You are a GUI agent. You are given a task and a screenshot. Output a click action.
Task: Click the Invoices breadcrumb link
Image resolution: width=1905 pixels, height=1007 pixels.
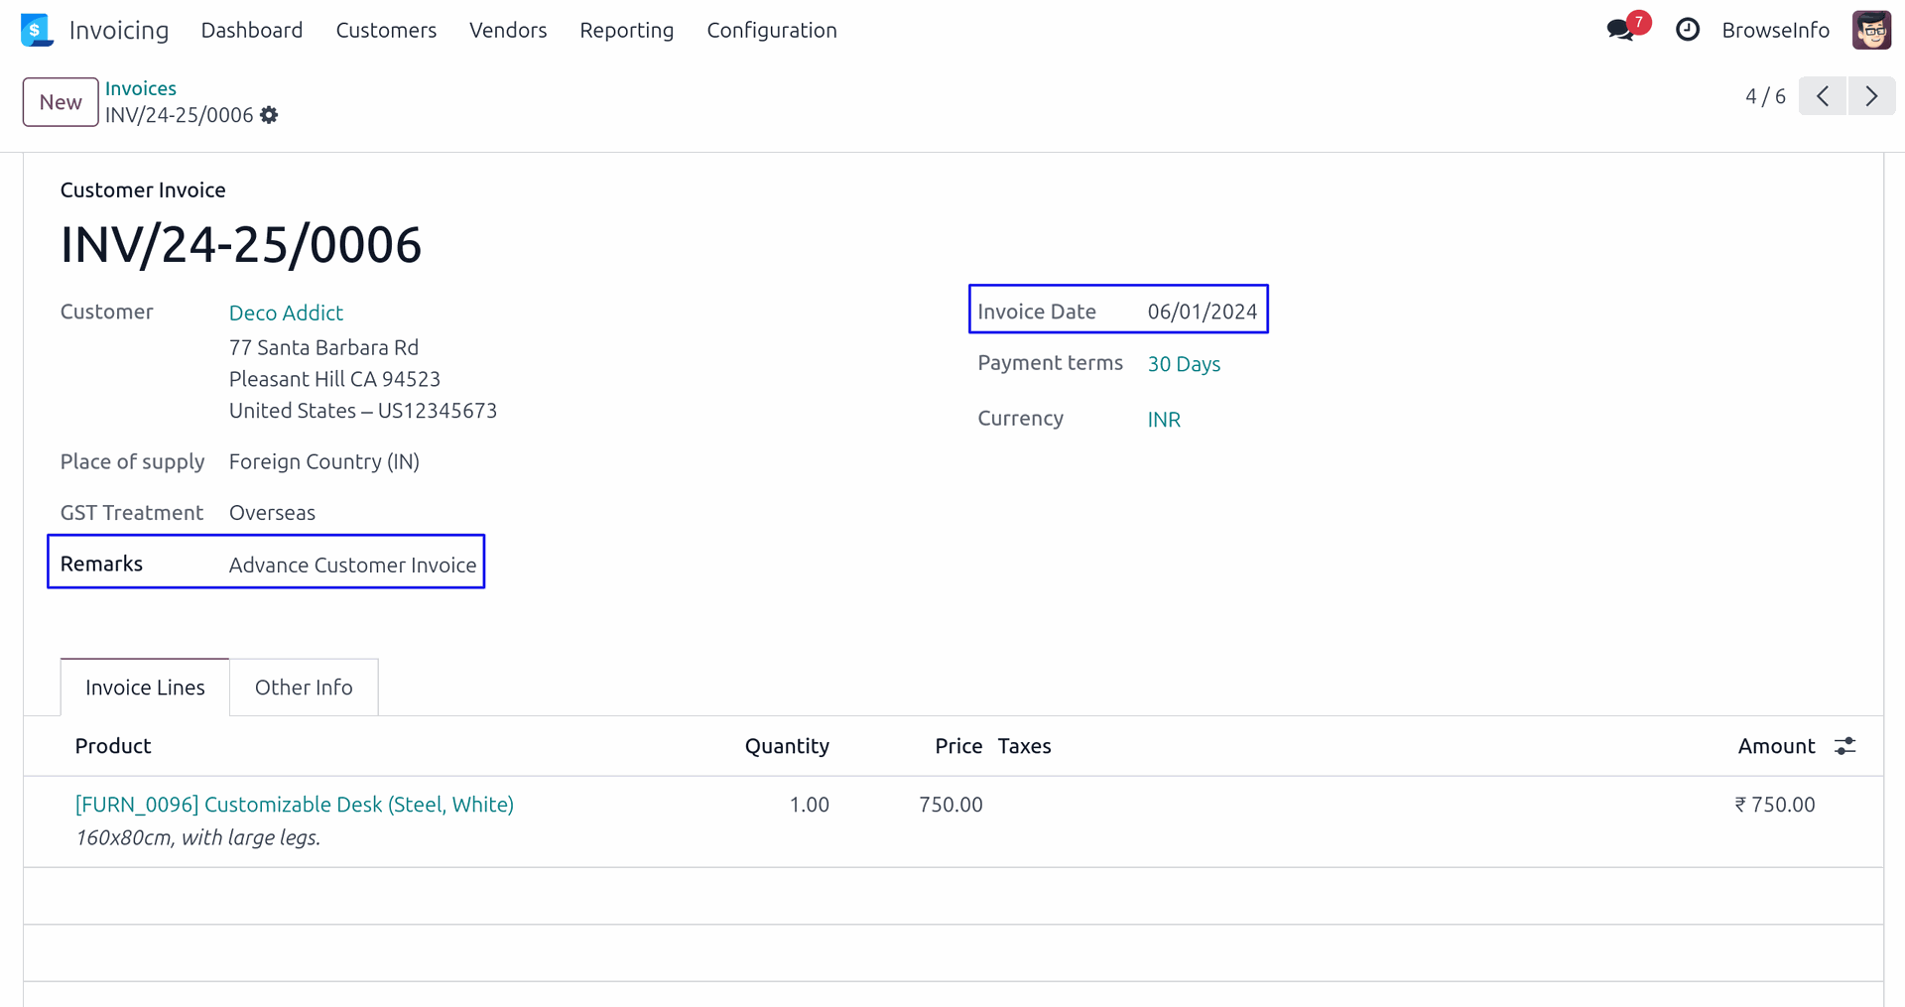(141, 88)
